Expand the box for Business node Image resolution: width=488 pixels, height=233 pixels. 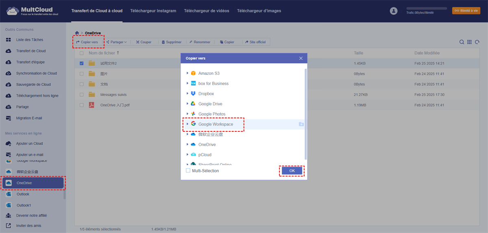pyautogui.click(x=187, y=83)
